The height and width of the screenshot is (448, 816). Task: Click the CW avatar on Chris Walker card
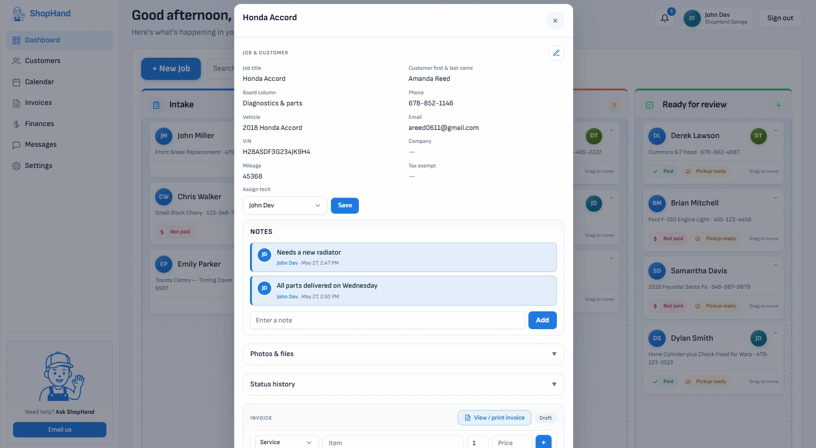click(164, 197)
